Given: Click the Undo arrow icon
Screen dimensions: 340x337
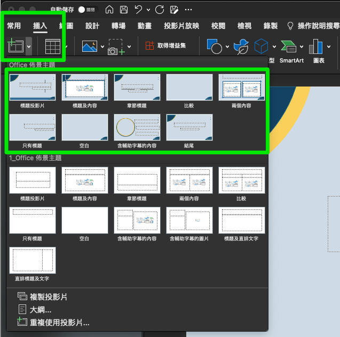Looking at the screenshot, I should [138, 10].
